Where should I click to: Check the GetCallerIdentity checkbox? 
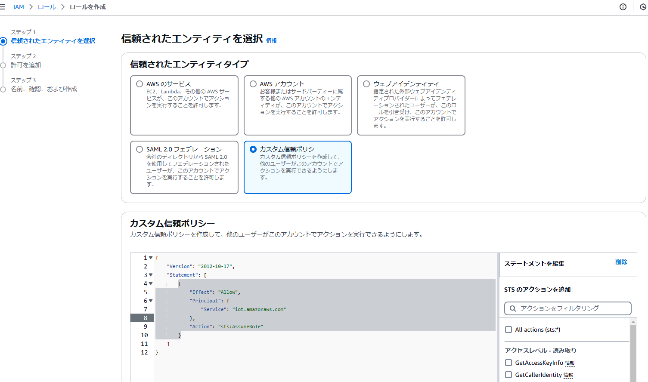pos(508,375)
